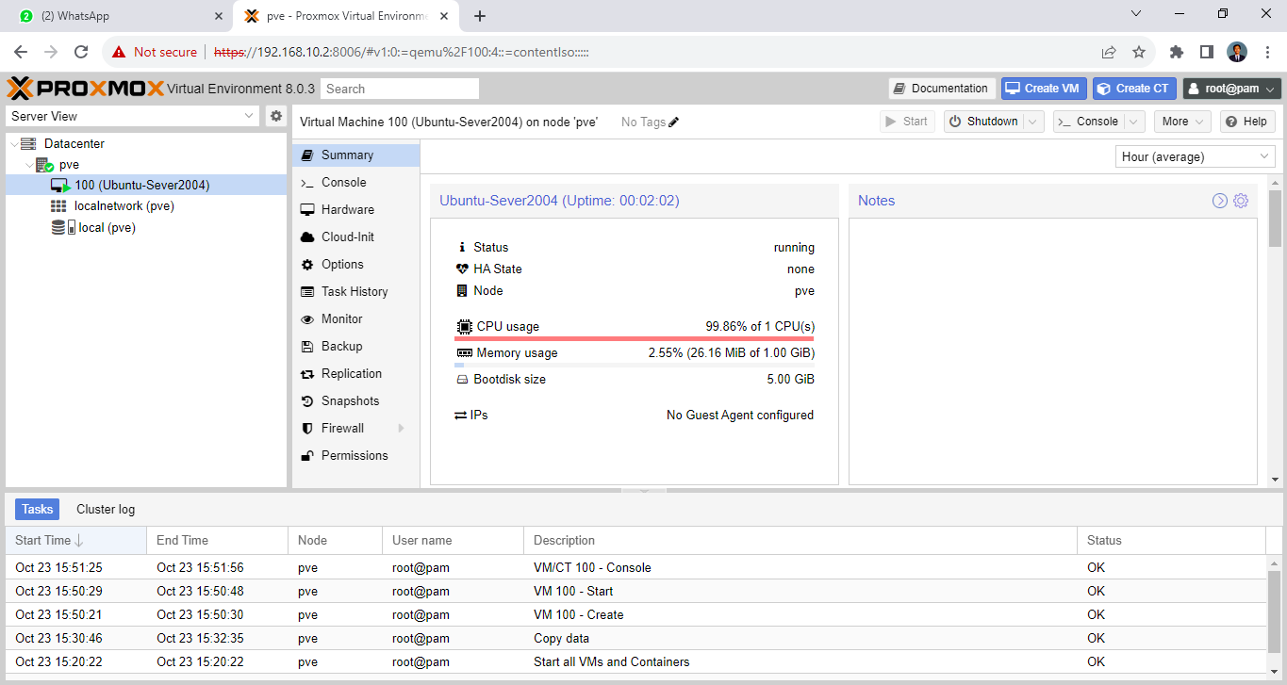The width and height of the screenshot is (1287, 685).
Task: Select the Tasks tab
Action: 38,510
